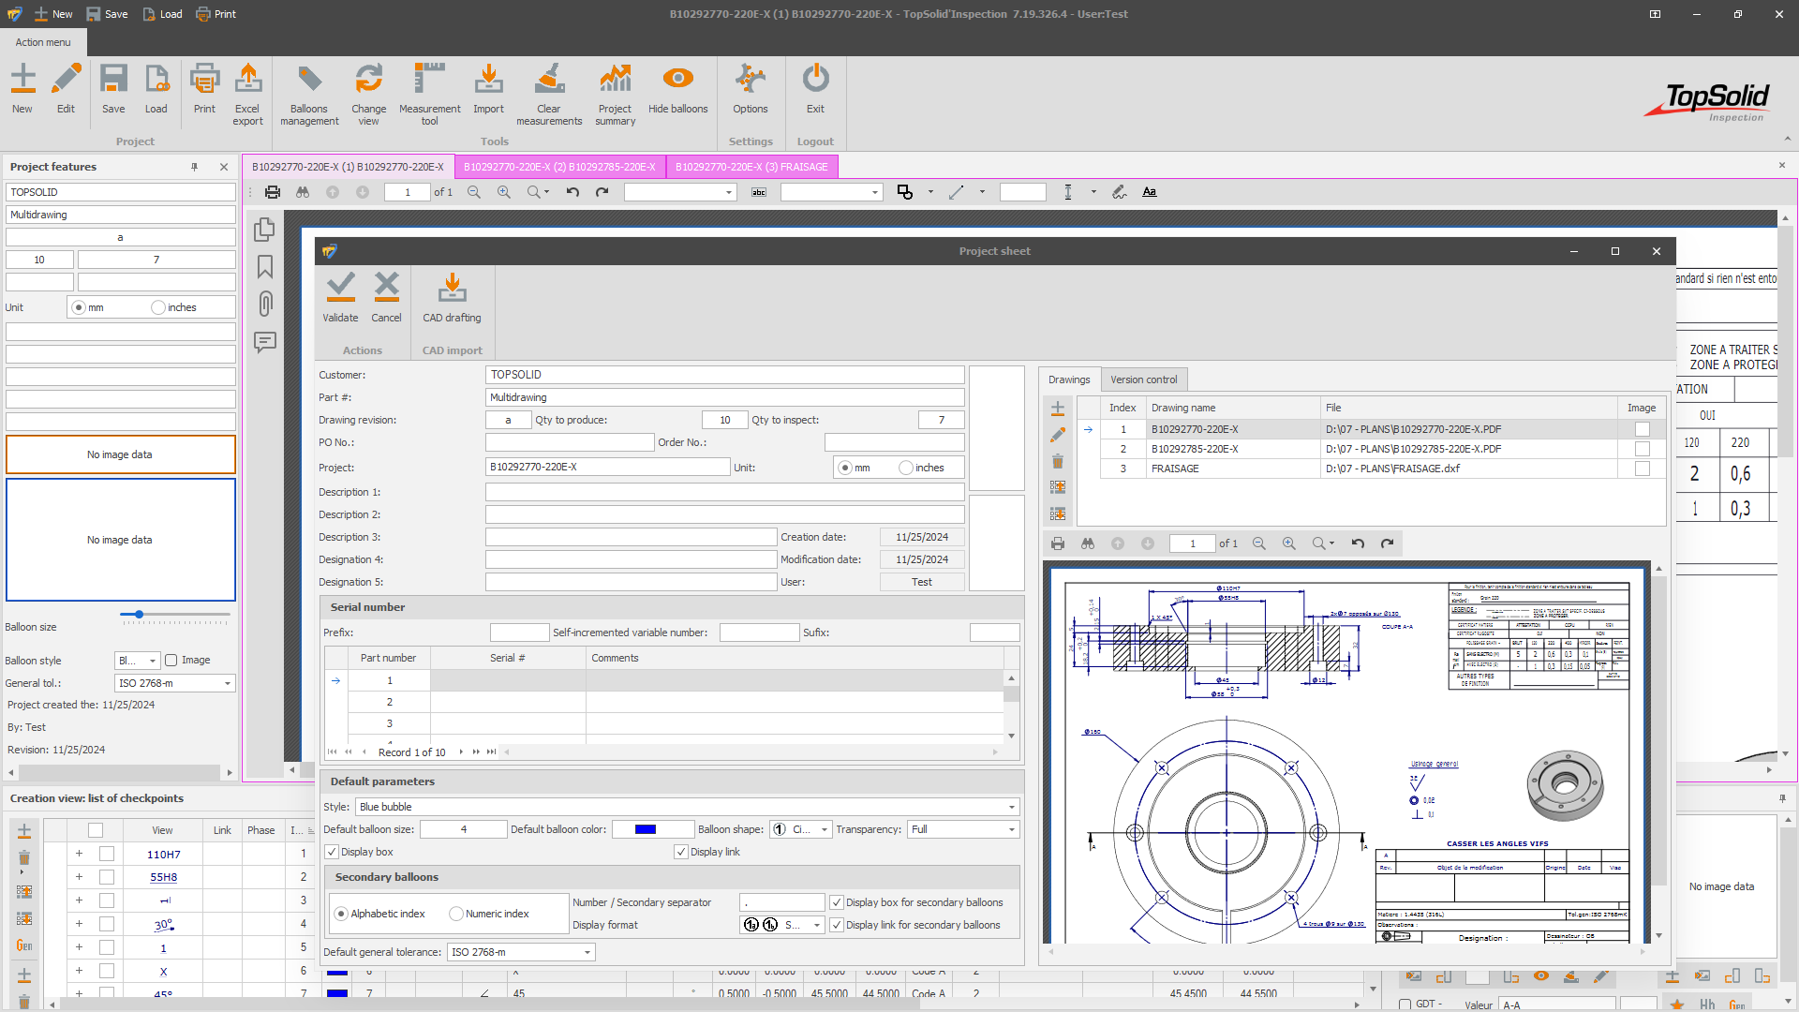Click the Default balloon size field

[x=463, y=829]
